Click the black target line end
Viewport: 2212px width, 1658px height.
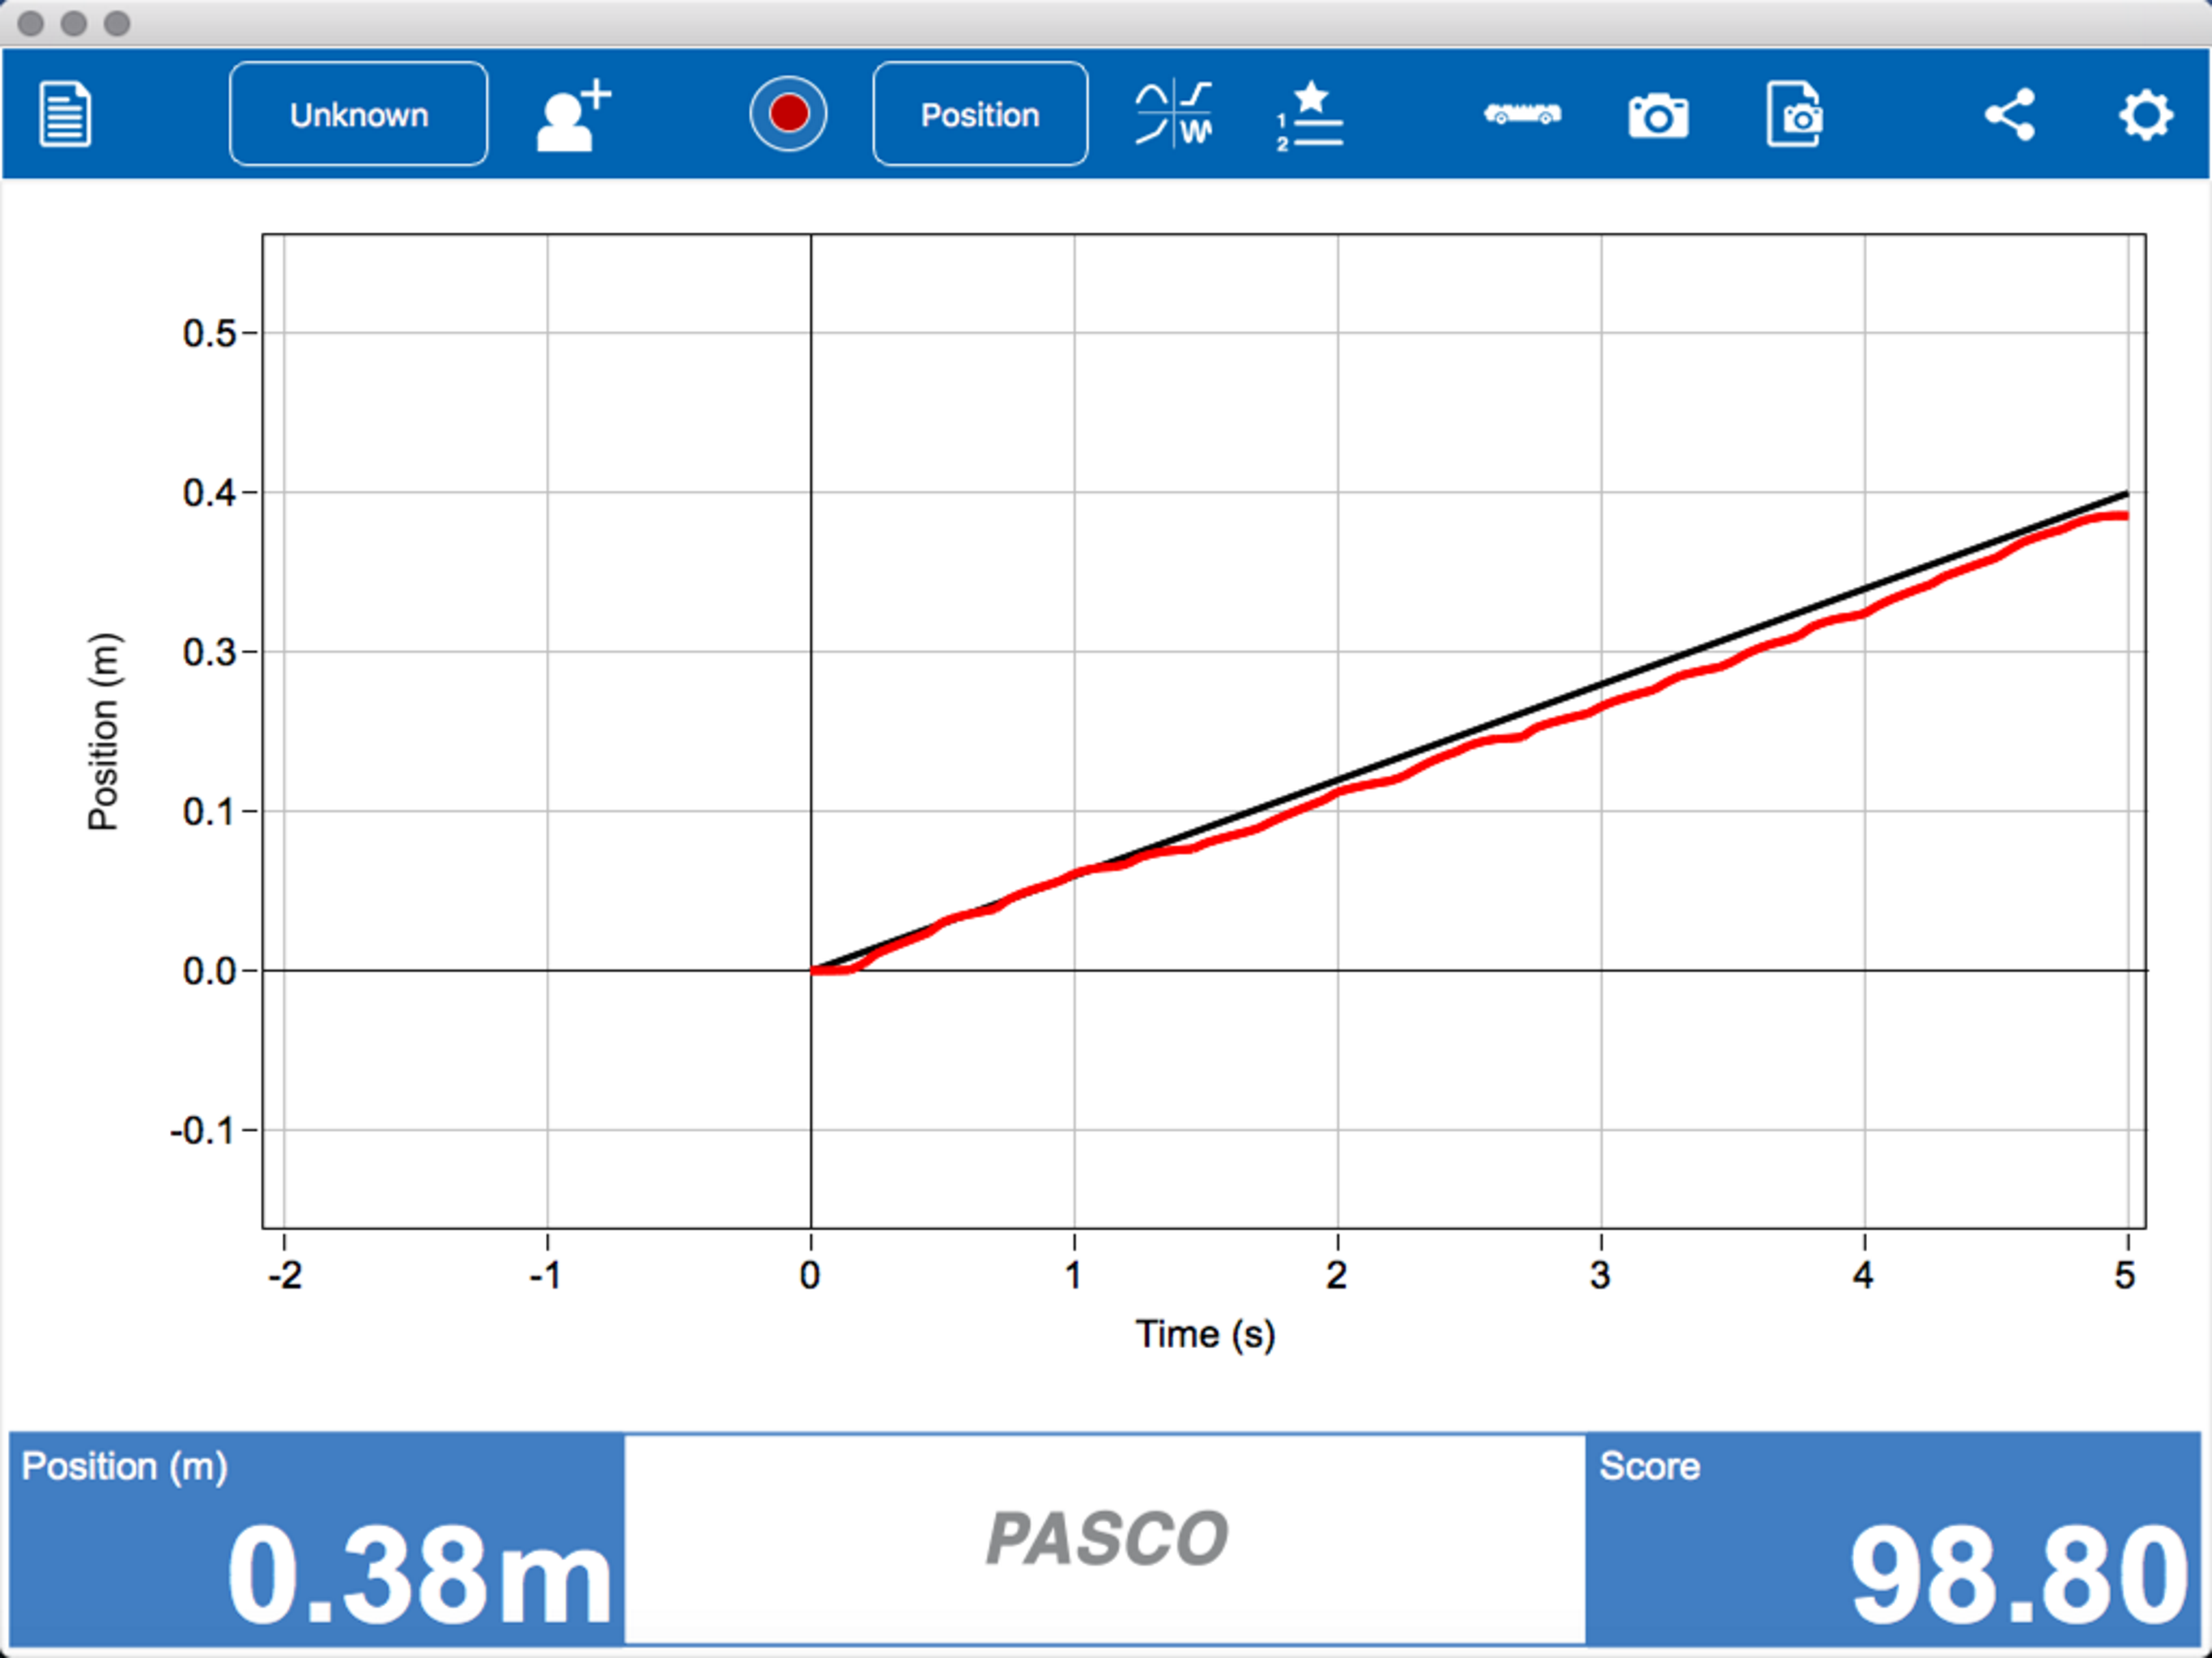tap(2125, 494)
